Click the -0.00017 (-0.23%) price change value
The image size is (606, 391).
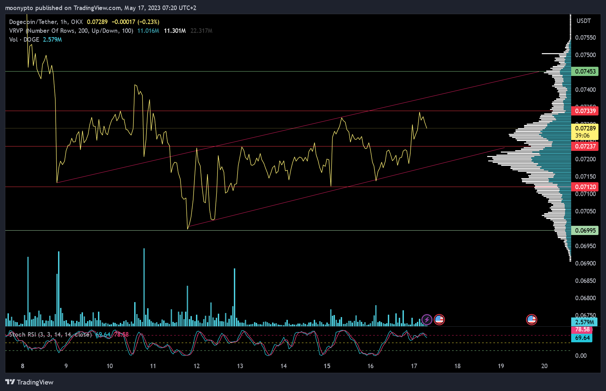pyautogui.click(x=136, y=22)
